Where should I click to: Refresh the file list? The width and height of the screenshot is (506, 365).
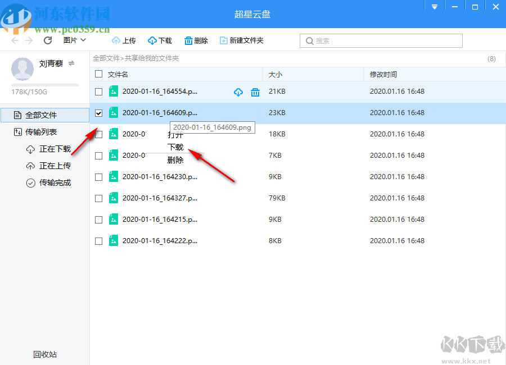48,40
